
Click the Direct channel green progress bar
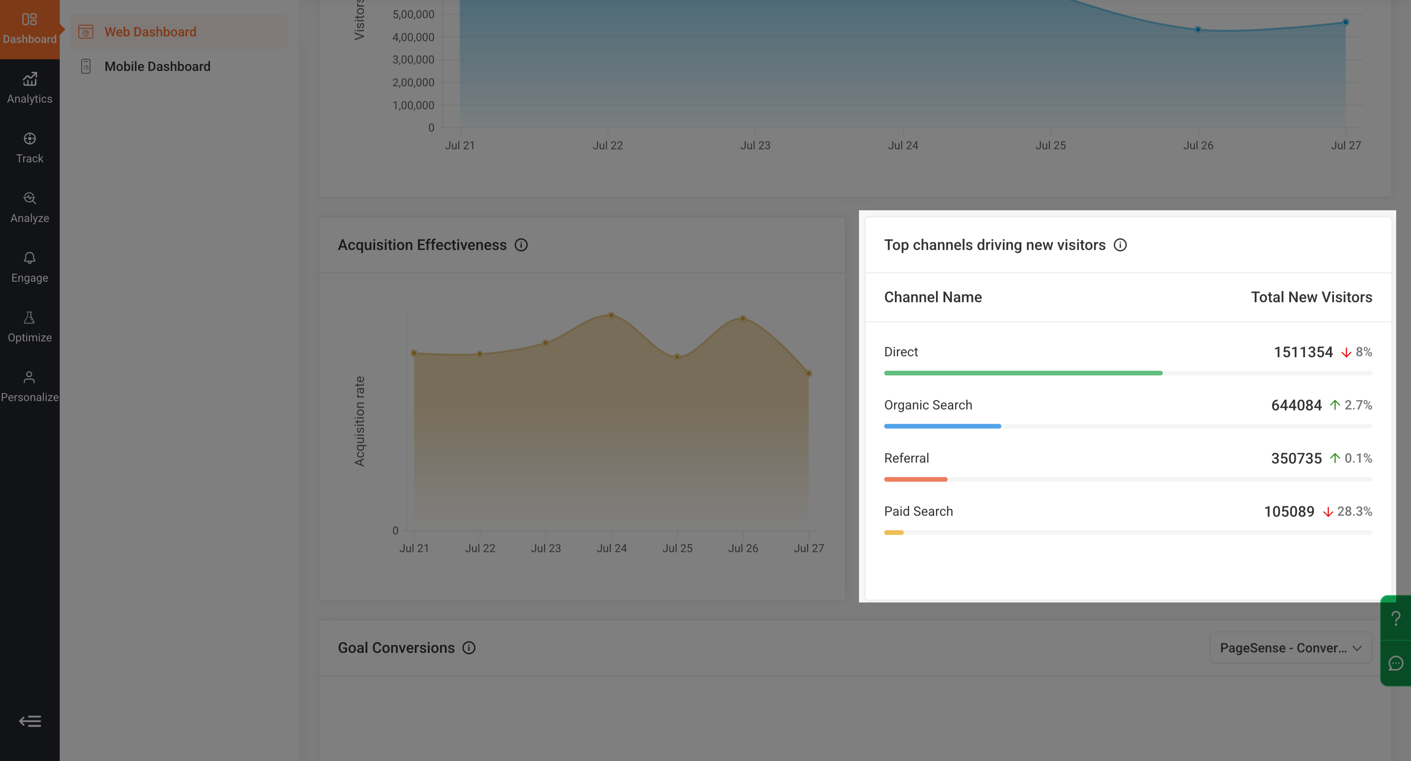1023,374
